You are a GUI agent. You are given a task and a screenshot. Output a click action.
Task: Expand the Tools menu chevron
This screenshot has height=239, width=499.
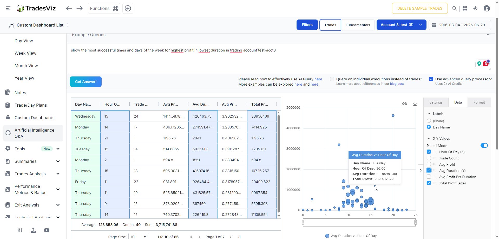coord(58,149)
